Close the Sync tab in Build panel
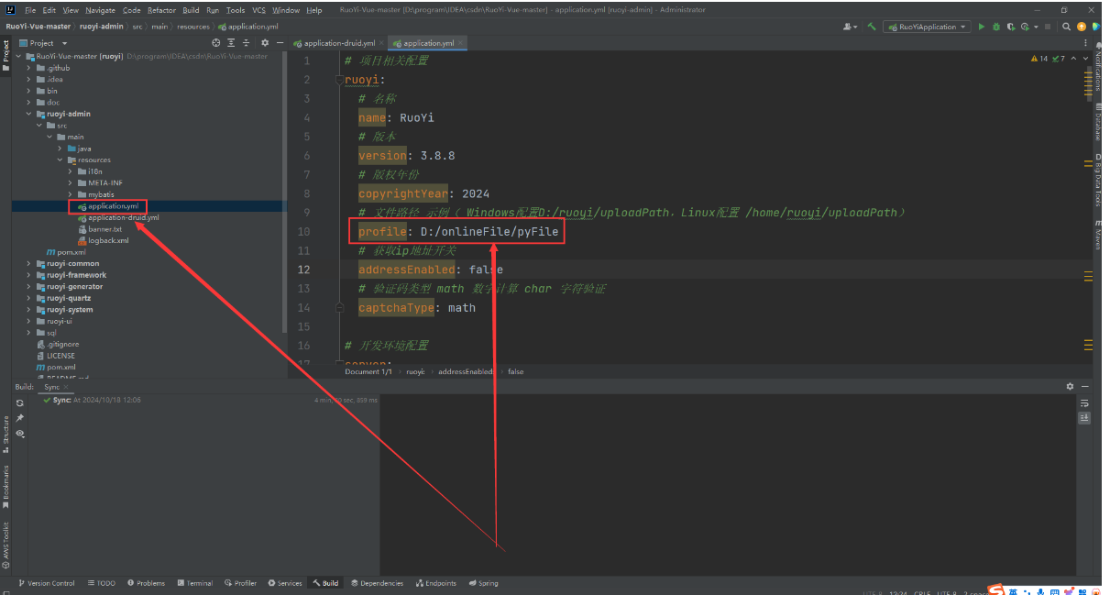This screenshot has width=1110, height=595. tap(66, 387)
